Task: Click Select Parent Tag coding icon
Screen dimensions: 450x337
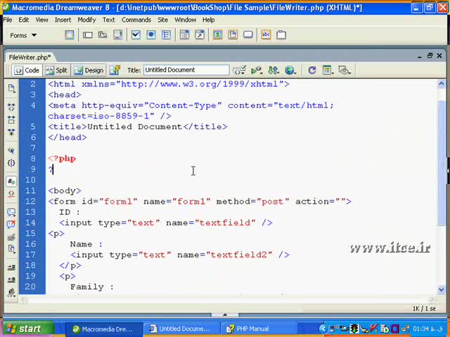Action: point(11,151)
